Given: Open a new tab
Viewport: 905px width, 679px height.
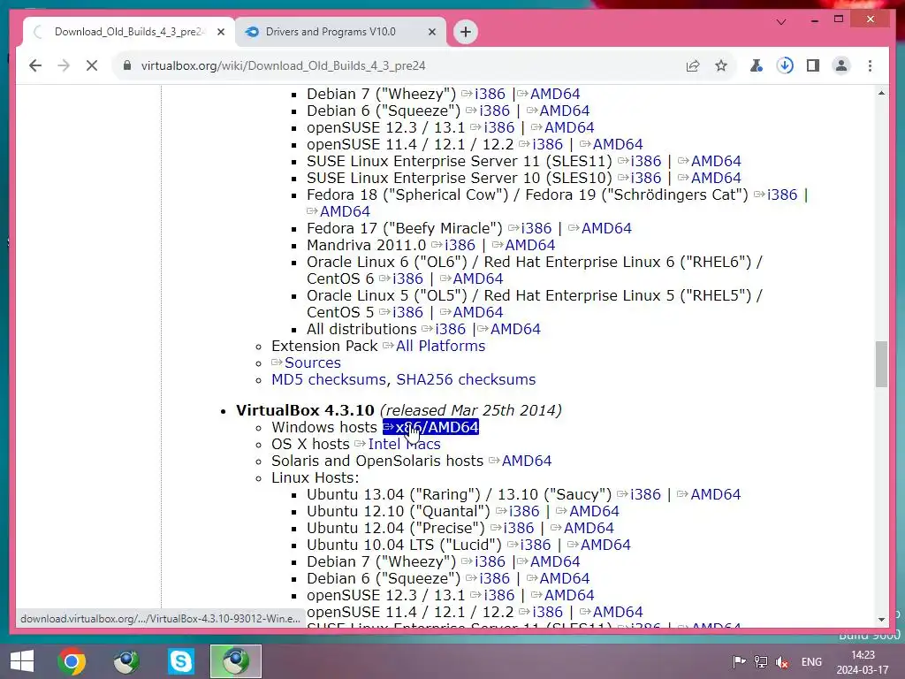Looking at the screenshot, I should point(466,32).
